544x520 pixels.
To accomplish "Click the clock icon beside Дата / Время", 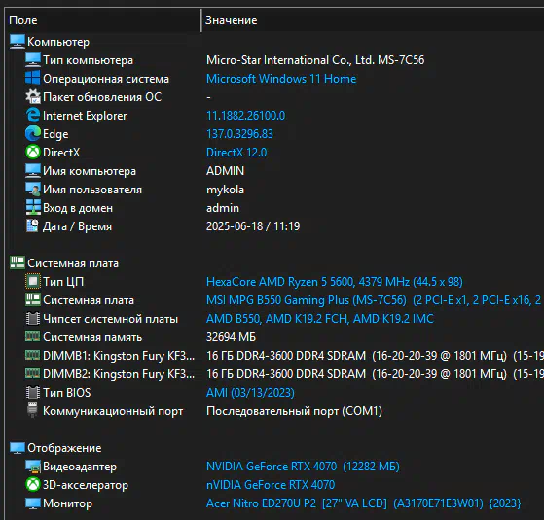I will pos(33,225).
